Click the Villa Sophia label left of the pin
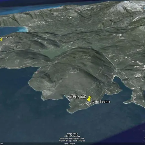This screenshot has width=145, height=145. pyautogui.click(x=77, y=97)
